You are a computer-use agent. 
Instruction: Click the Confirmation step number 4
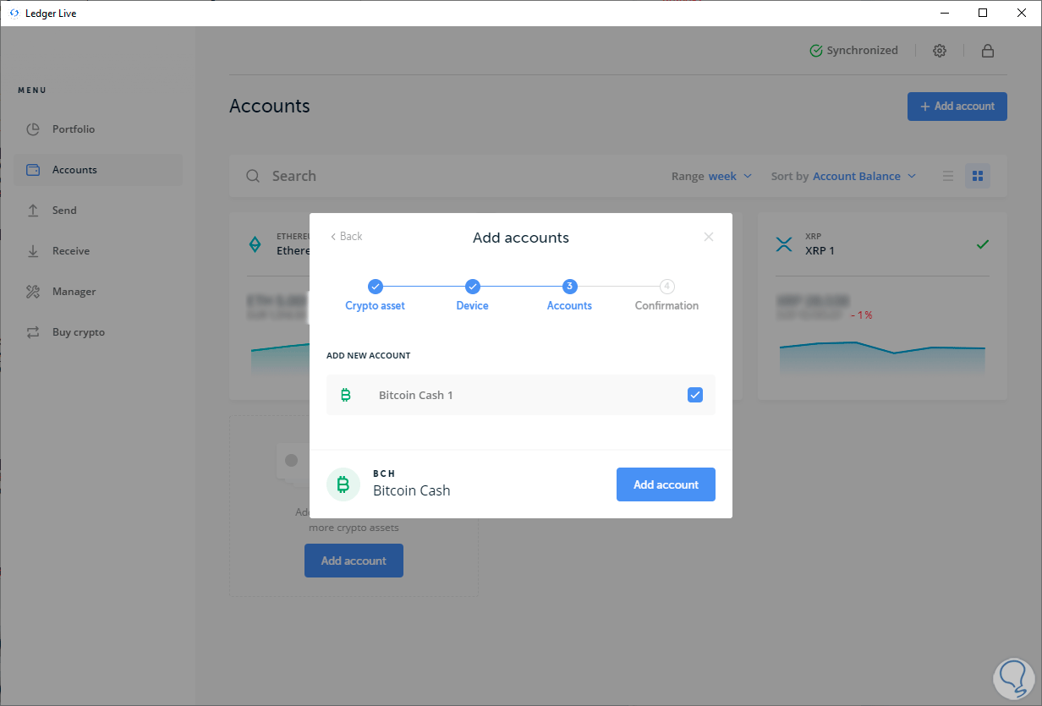(667, 287)
